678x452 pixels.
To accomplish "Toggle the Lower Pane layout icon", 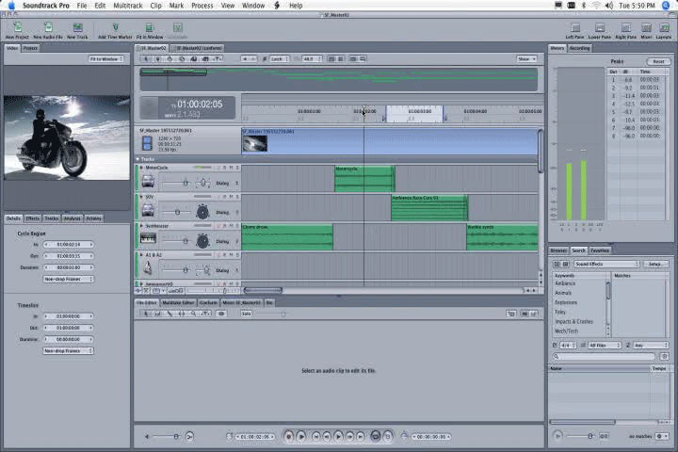I will (600, 28).
